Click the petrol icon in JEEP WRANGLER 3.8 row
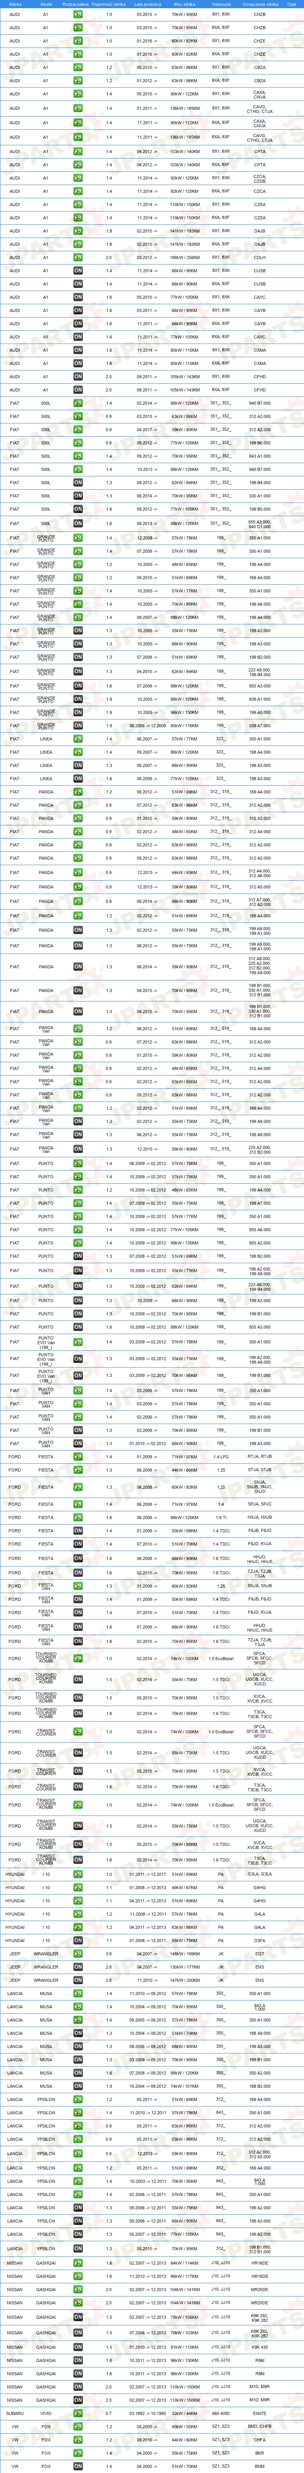This screenshot has width=304, height=2473. click(x=79, y=1955)
